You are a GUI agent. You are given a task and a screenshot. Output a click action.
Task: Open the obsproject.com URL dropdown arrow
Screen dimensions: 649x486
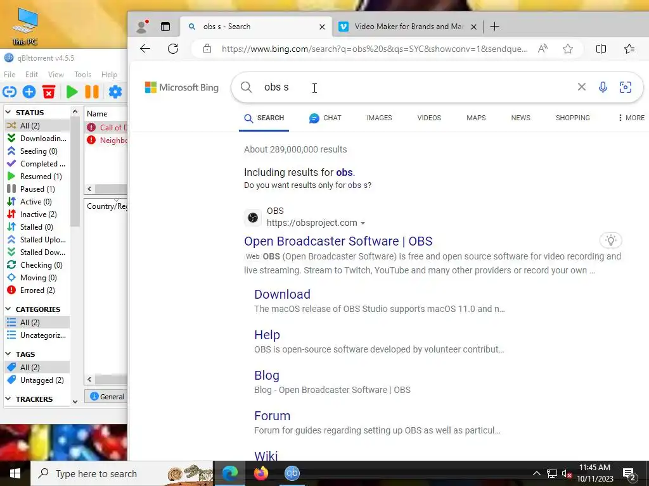click(x=363, y=223)
